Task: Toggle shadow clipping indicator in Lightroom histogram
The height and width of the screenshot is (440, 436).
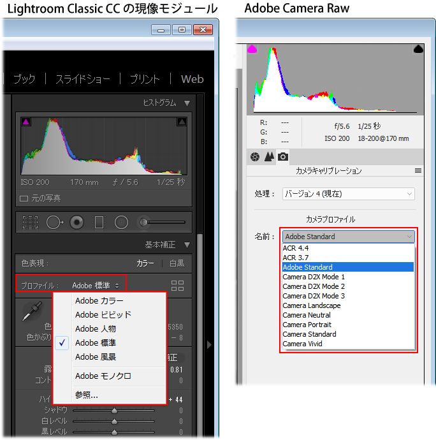Action: click(25, 122)
